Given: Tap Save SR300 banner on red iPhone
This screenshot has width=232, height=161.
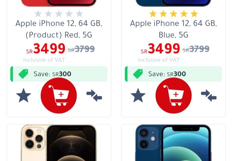Looking at the screenshot, I should (59, 74).
